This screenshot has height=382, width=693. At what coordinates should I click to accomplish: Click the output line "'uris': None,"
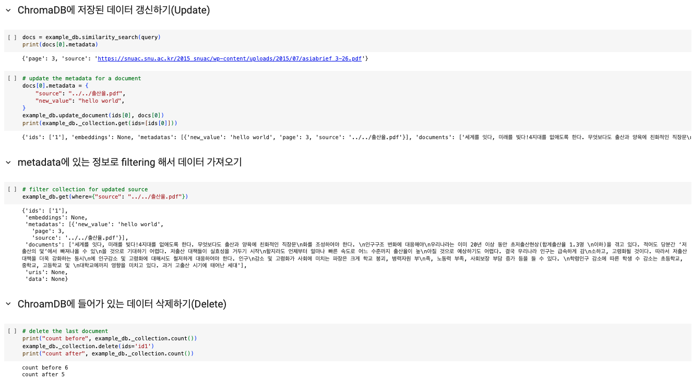click(46, 272)
